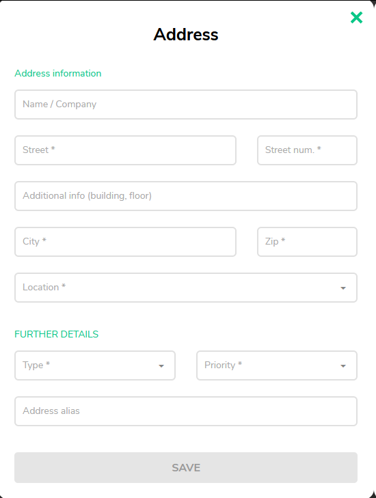Click the required asterisk beside Zip

click(x=283, y=240)
